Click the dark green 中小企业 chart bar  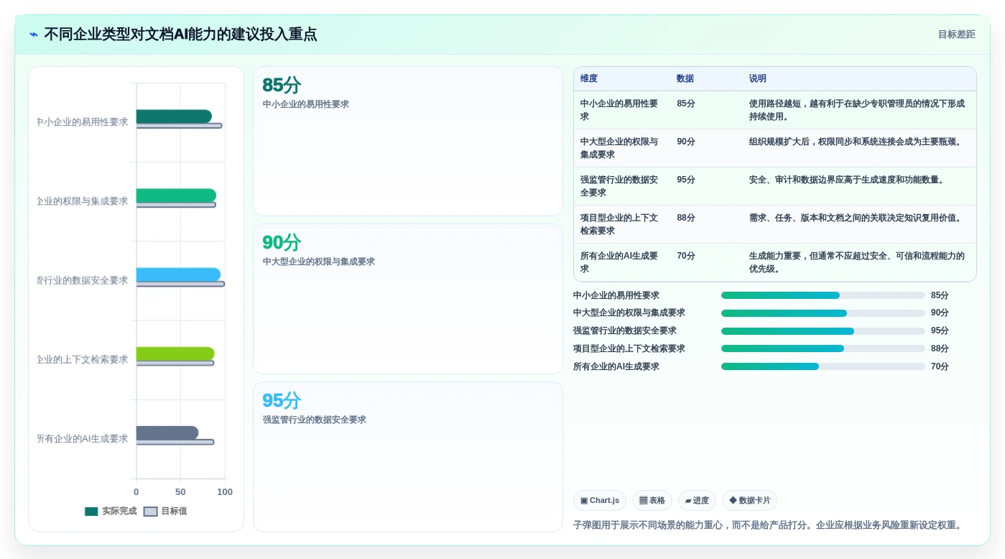[174, 116]
